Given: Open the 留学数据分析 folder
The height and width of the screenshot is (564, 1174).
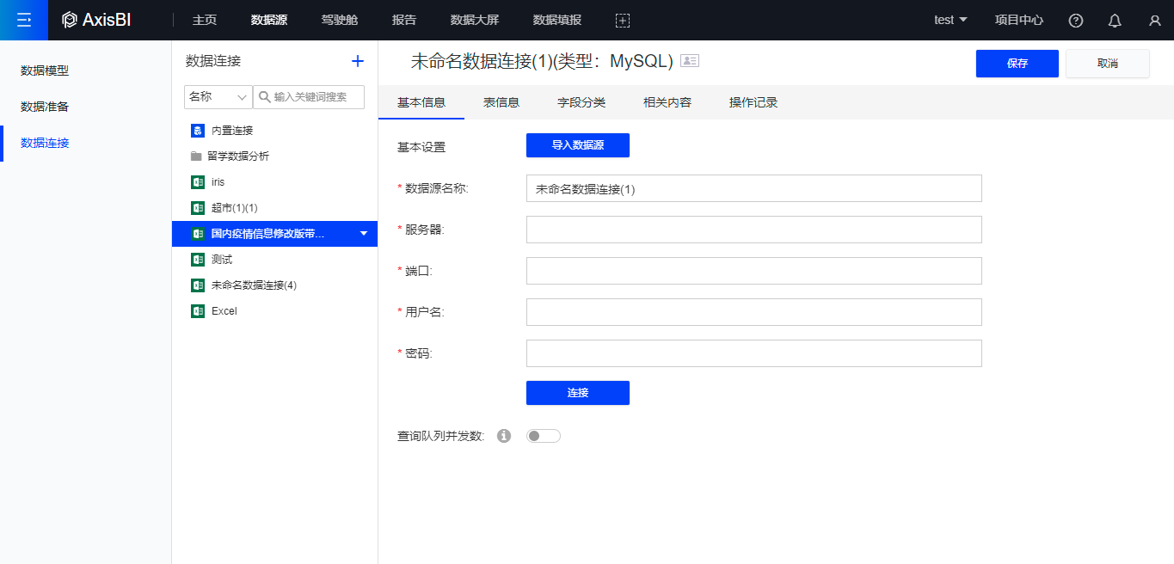Looking at the screenshot, I should coord(237,156).
